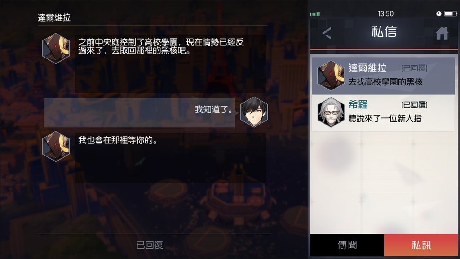Click the 13:50 time display
Image resolution: width=460 pixels, height=259 pixels.
point(385,14)
